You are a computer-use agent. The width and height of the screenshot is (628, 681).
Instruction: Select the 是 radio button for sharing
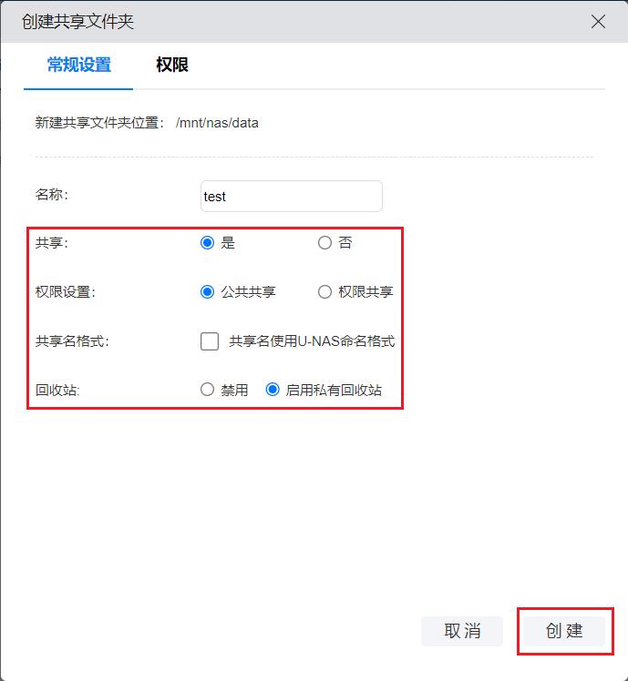pyautogui.click(x=208, y=243)
